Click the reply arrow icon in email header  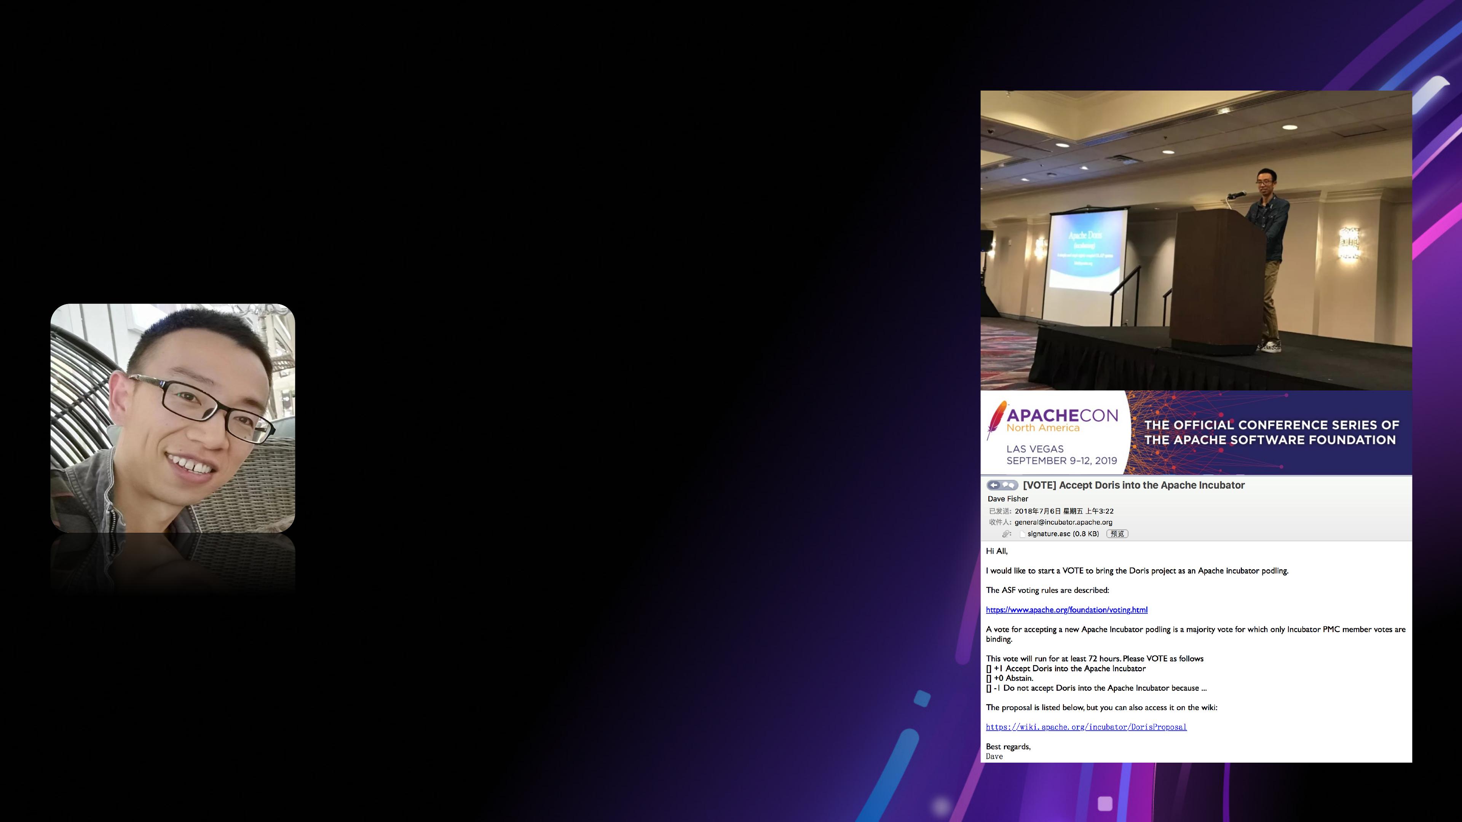pyautogui.click(x=994, y=485)
